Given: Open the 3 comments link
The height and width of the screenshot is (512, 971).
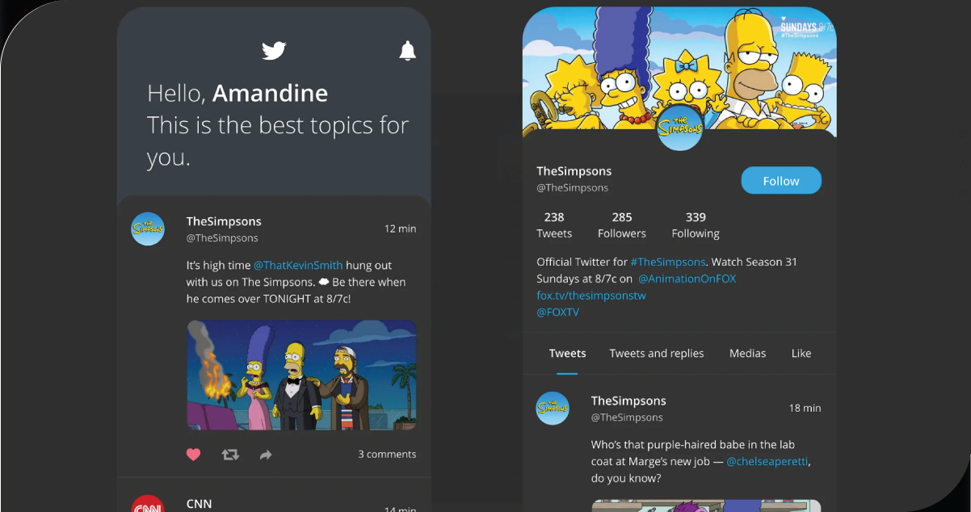Looking at the screenshot, I should click(x=387, y=454).
